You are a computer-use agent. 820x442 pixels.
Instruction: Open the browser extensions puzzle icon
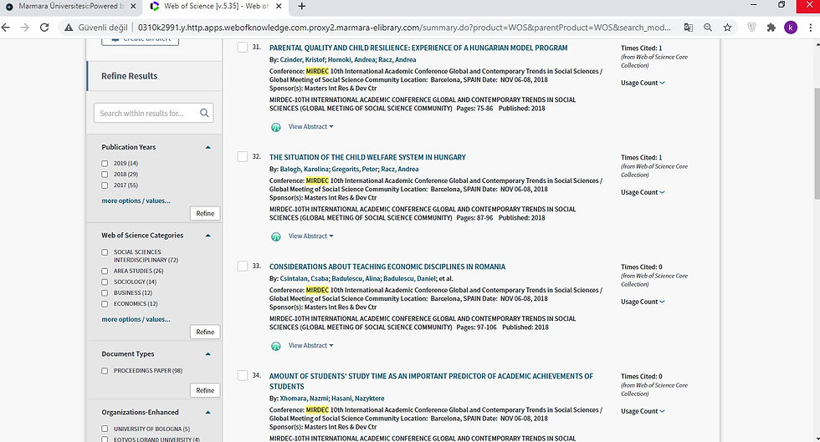tap(771, 28)
